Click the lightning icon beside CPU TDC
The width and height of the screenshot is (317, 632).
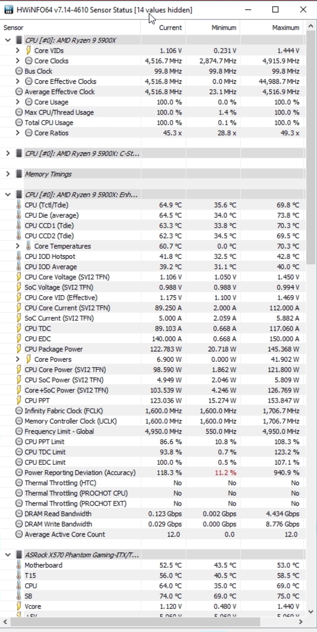[x=19, y=328]
